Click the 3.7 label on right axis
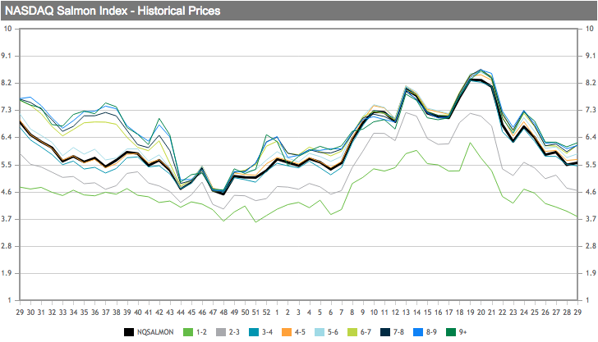This screenshot has height=342, width=598. pyautogui.click(x=591, y=219)
